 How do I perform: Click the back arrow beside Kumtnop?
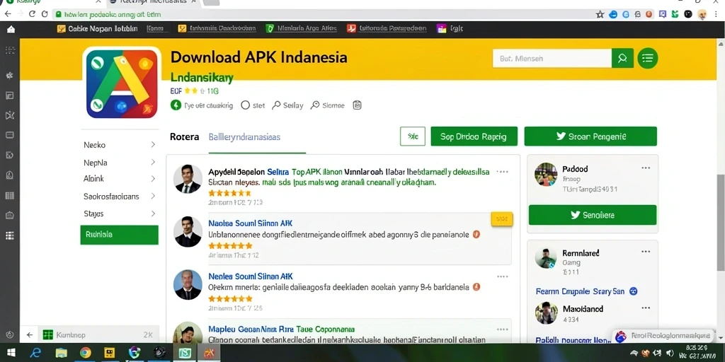(x=30, y=334)
